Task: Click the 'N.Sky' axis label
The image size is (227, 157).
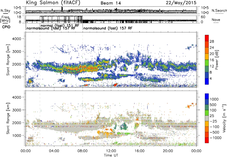Action: (x=5, y=10)
